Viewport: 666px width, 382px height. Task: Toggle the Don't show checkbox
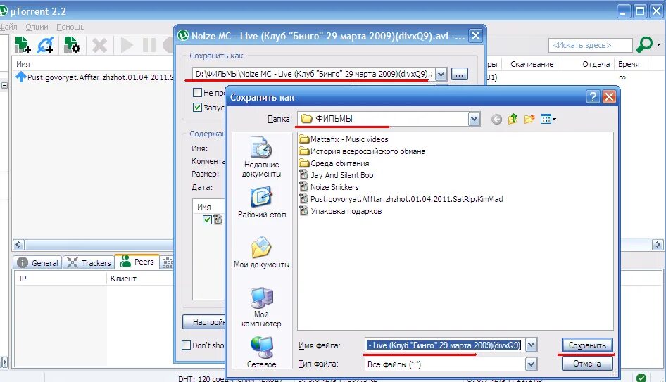[x=186, y=345]
